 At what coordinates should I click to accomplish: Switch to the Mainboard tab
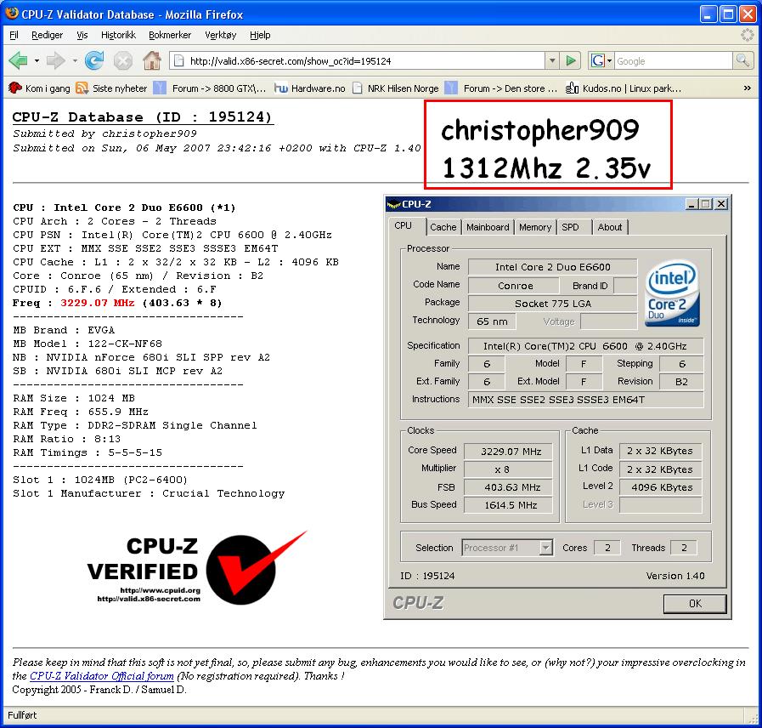click(488, 227)
